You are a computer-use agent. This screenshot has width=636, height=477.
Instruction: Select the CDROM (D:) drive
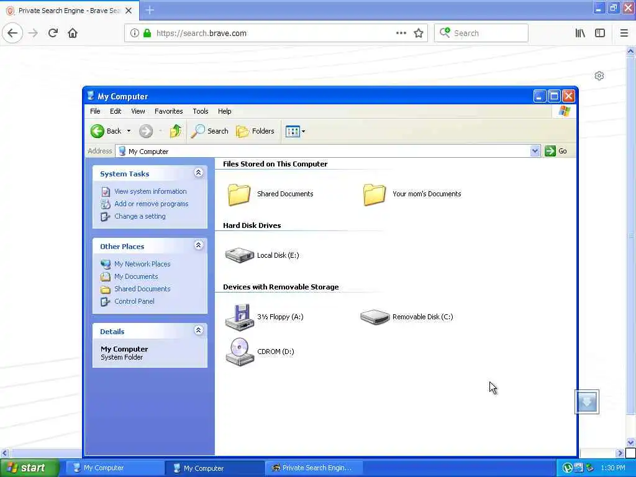[x=260, y=352]
